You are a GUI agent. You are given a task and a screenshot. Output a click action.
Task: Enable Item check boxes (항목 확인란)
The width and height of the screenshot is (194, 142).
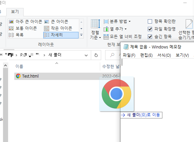[150, 21]
